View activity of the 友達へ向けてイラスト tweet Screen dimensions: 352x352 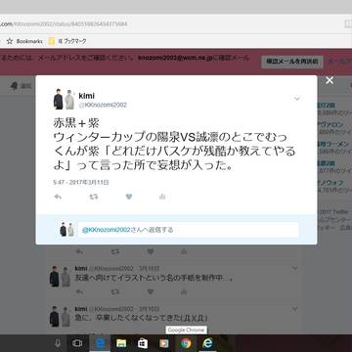184,292
